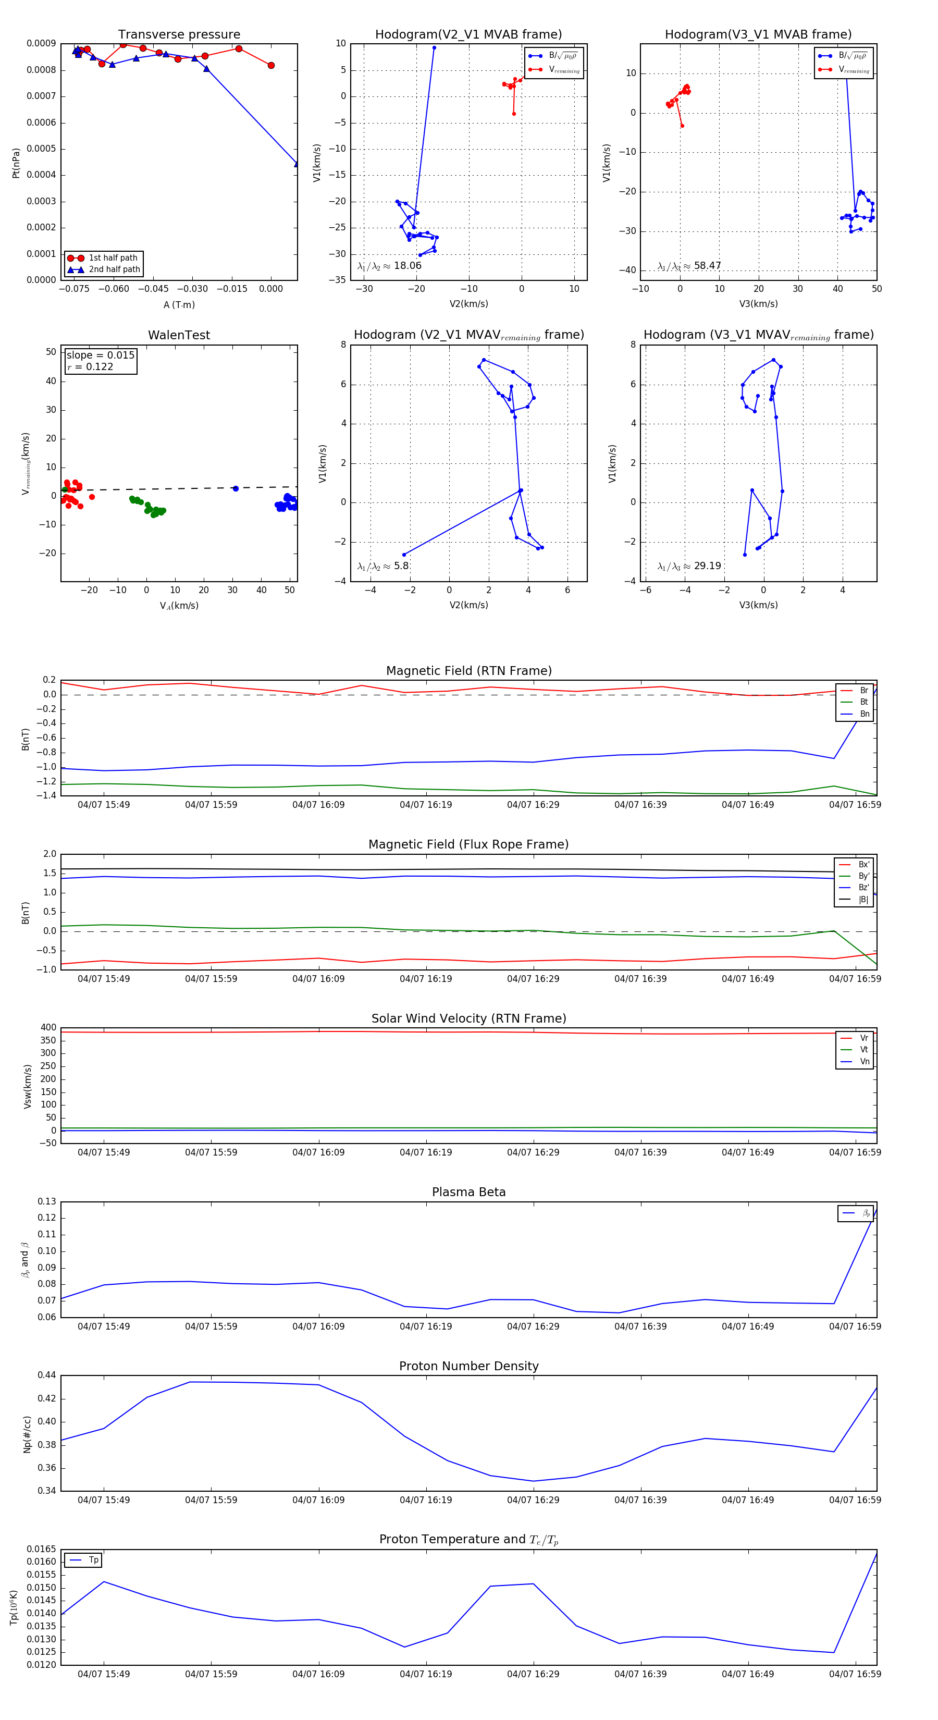
Task: Click the Bz' legend entry
Action: [855, 888]
